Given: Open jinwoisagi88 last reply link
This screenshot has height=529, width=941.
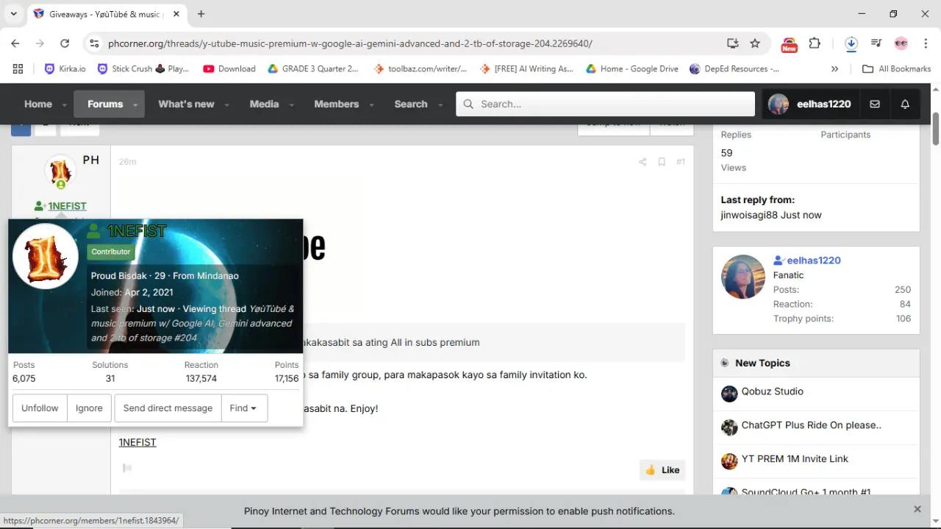Looking at the screenshot, I should pos(749,215).
